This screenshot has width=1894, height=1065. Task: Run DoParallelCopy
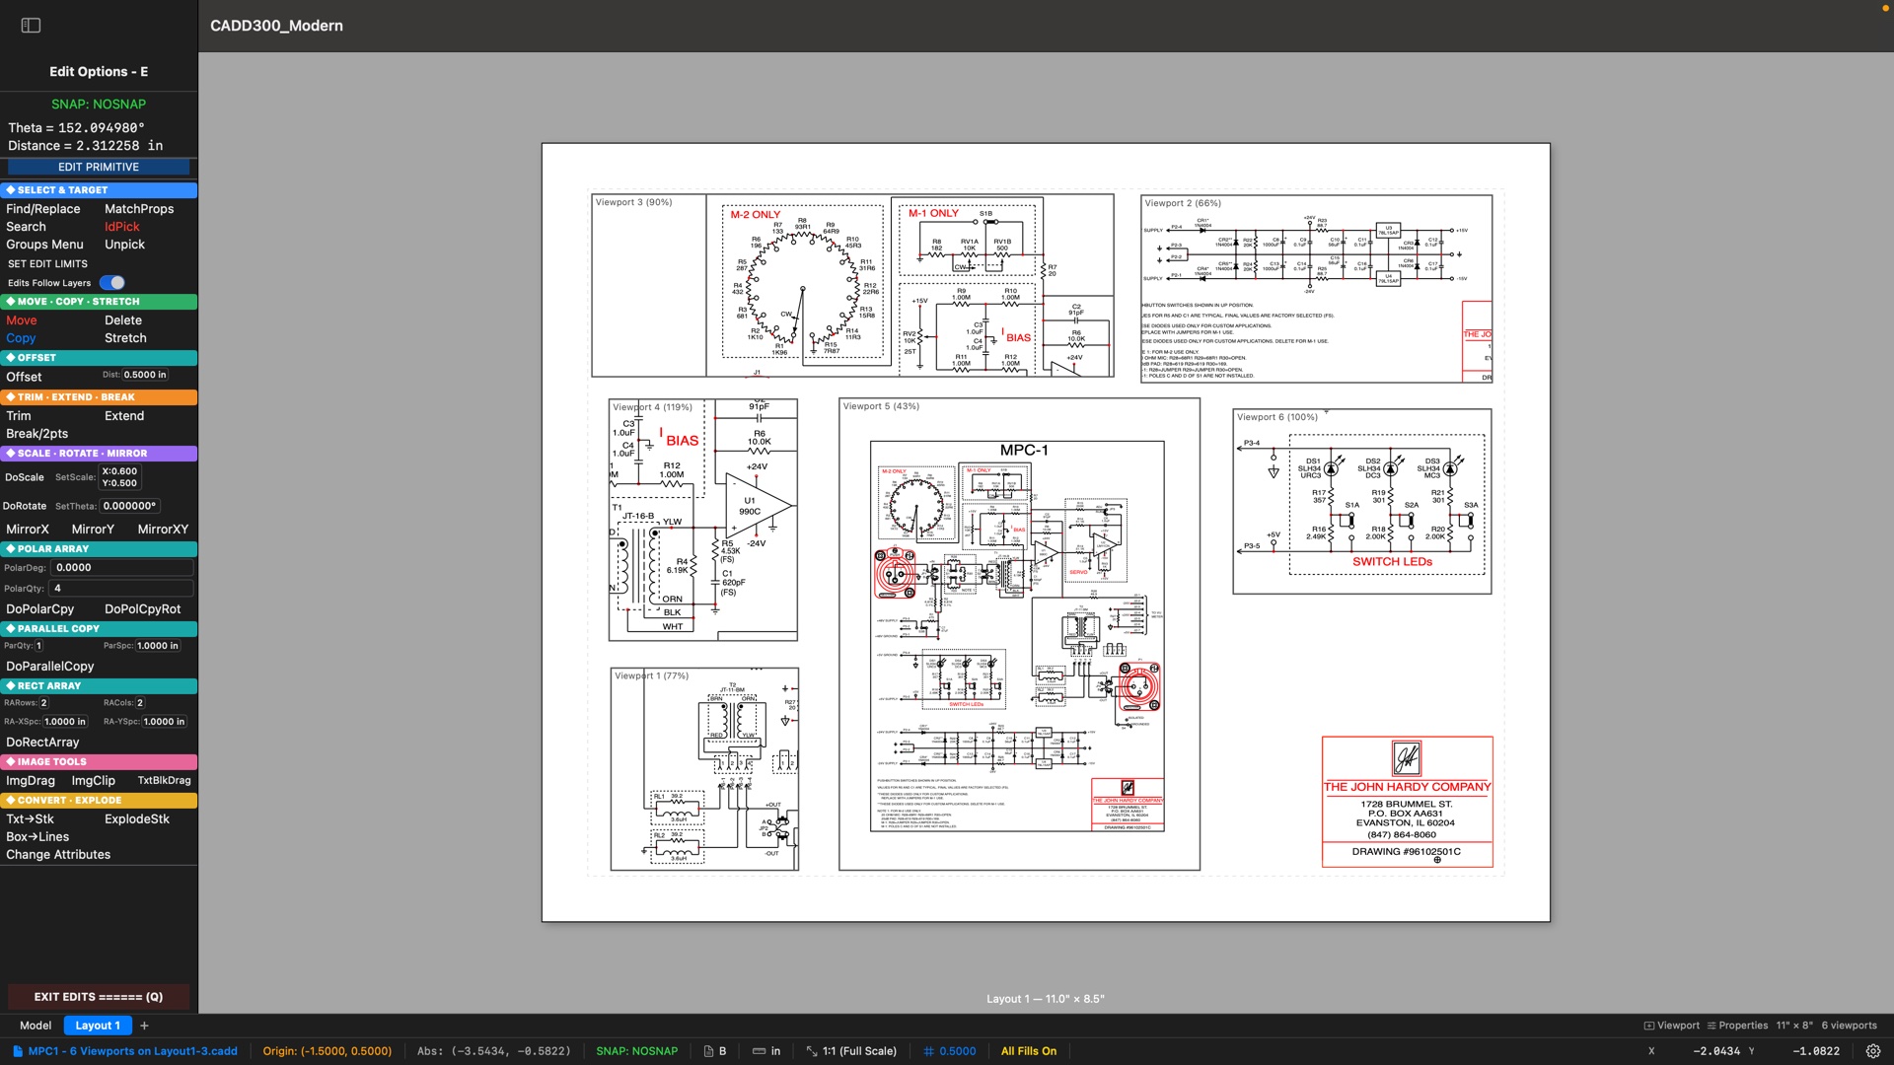(x=50, y=667)
